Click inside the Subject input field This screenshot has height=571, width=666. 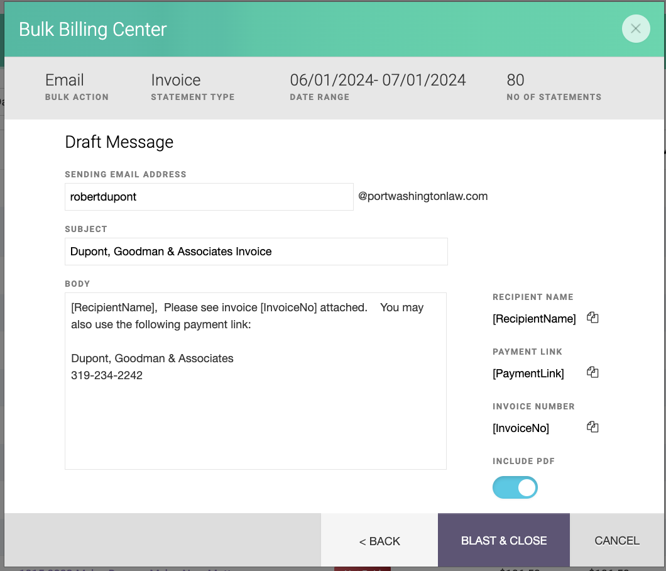(256, 252)
